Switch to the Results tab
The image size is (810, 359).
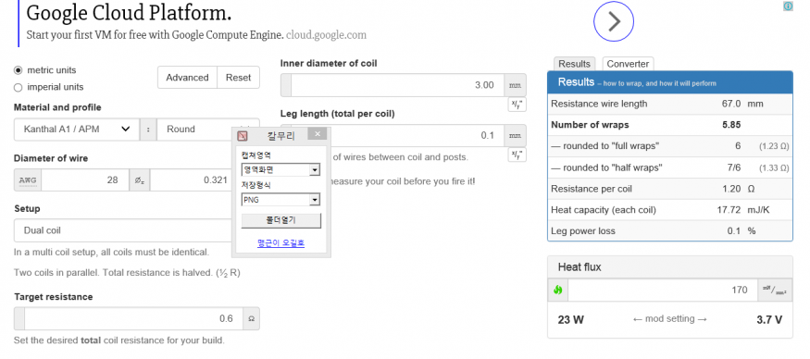point(574,64)
